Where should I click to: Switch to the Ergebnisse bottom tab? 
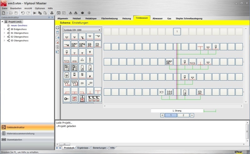[x=83, y=148]
